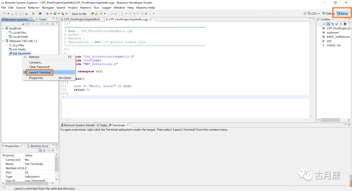352x191 pixels.
Task: Click Restore Default Value icon in Properties
Action: pos(49,150)
